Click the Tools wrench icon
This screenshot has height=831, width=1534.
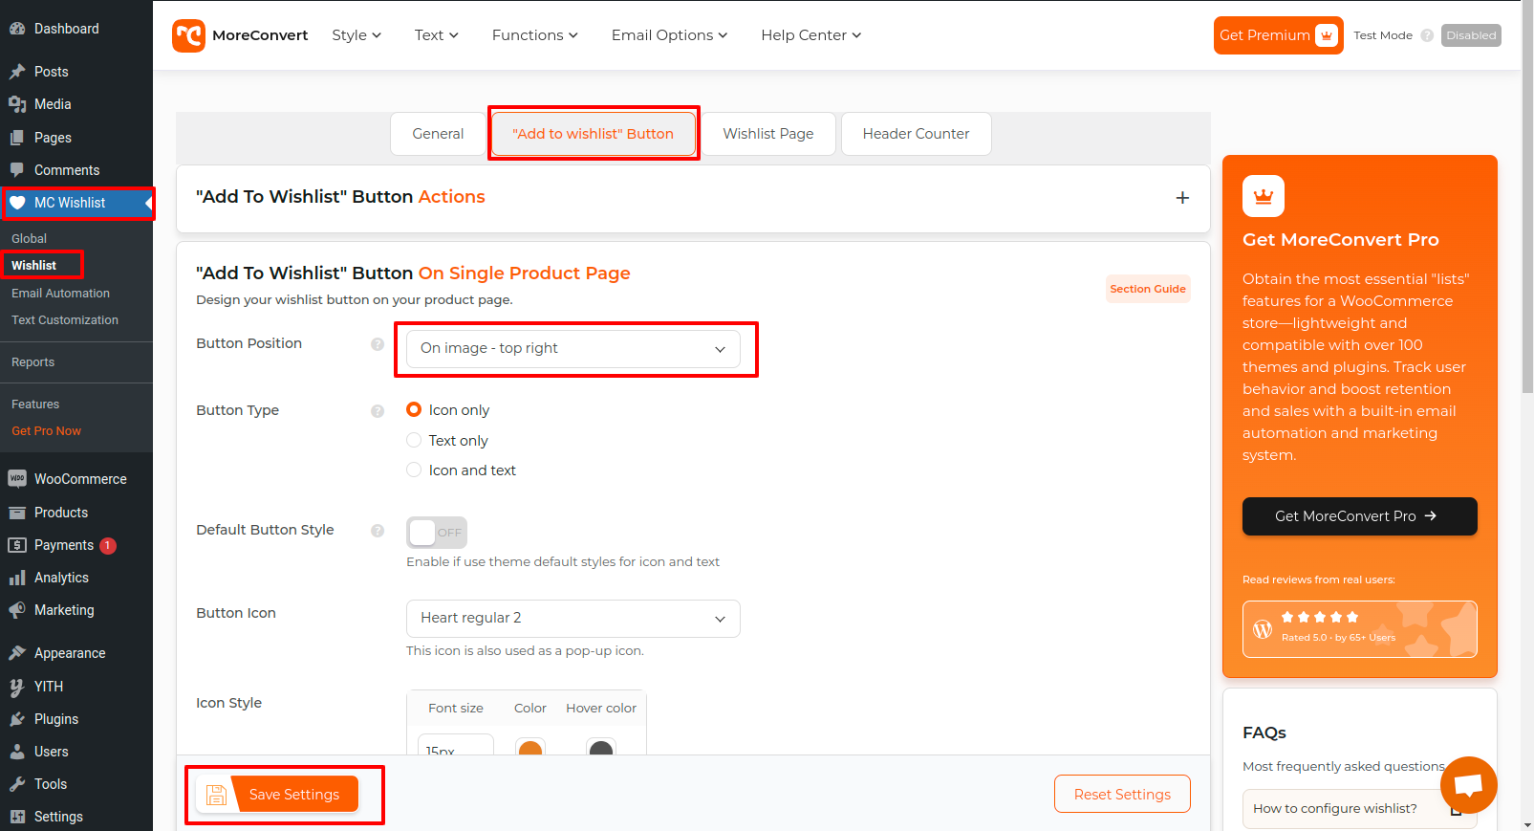pyautogui.click(x=17, y=784)
